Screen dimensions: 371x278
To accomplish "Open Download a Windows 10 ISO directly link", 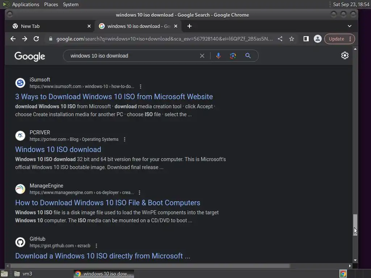I will [x=103, y=256].
